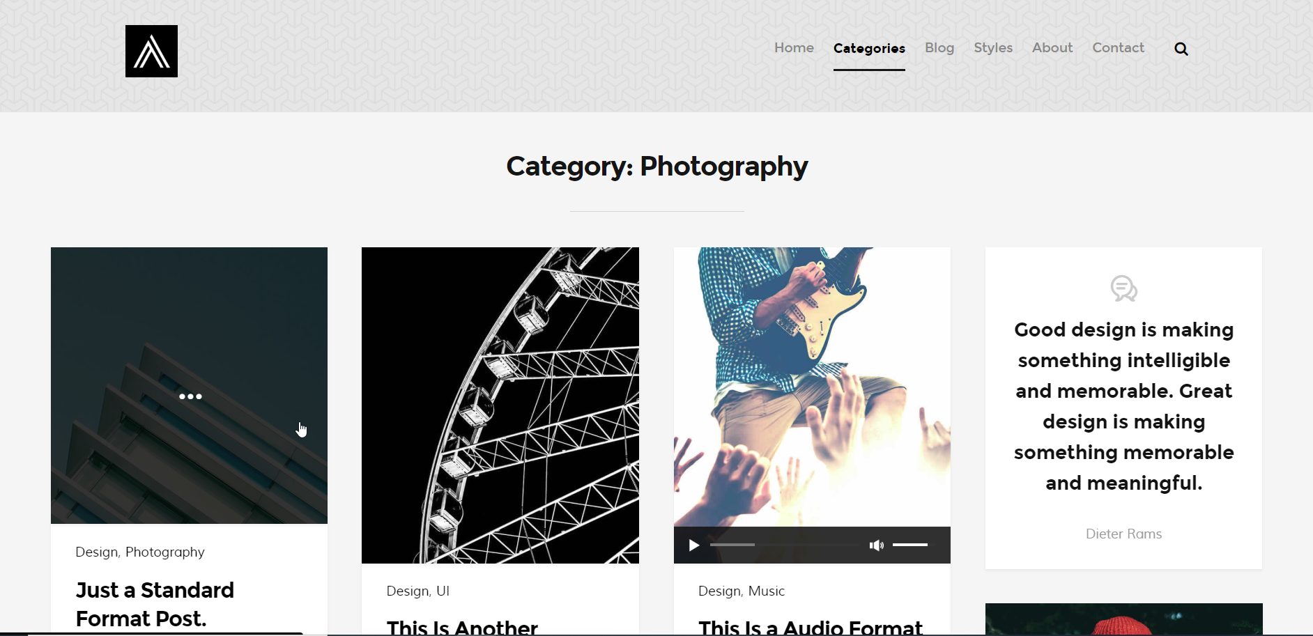Screen dimensions: 1313x636
Task: Click the Dieter Rams quote text
Action: point(1123,406)
